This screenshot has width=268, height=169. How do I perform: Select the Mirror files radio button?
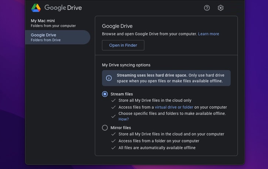tap(105, 128)
